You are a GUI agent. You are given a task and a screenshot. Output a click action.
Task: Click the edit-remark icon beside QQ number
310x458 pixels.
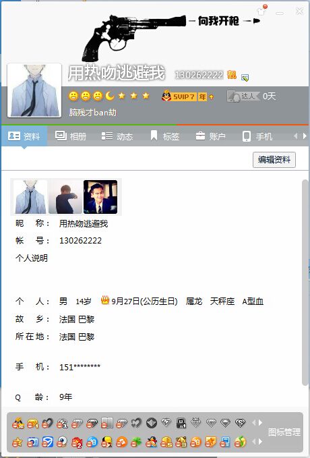tap(245, 78)
